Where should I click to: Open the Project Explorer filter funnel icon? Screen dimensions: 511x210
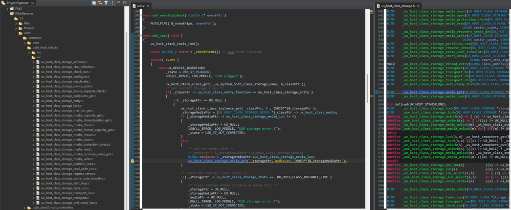click(x=106, y=3)
